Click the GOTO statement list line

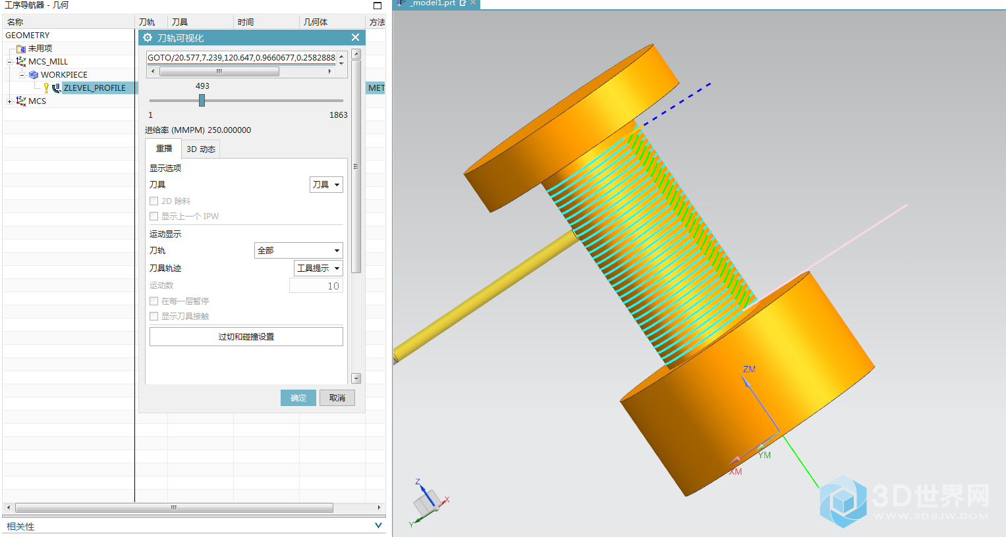[241, 58]
